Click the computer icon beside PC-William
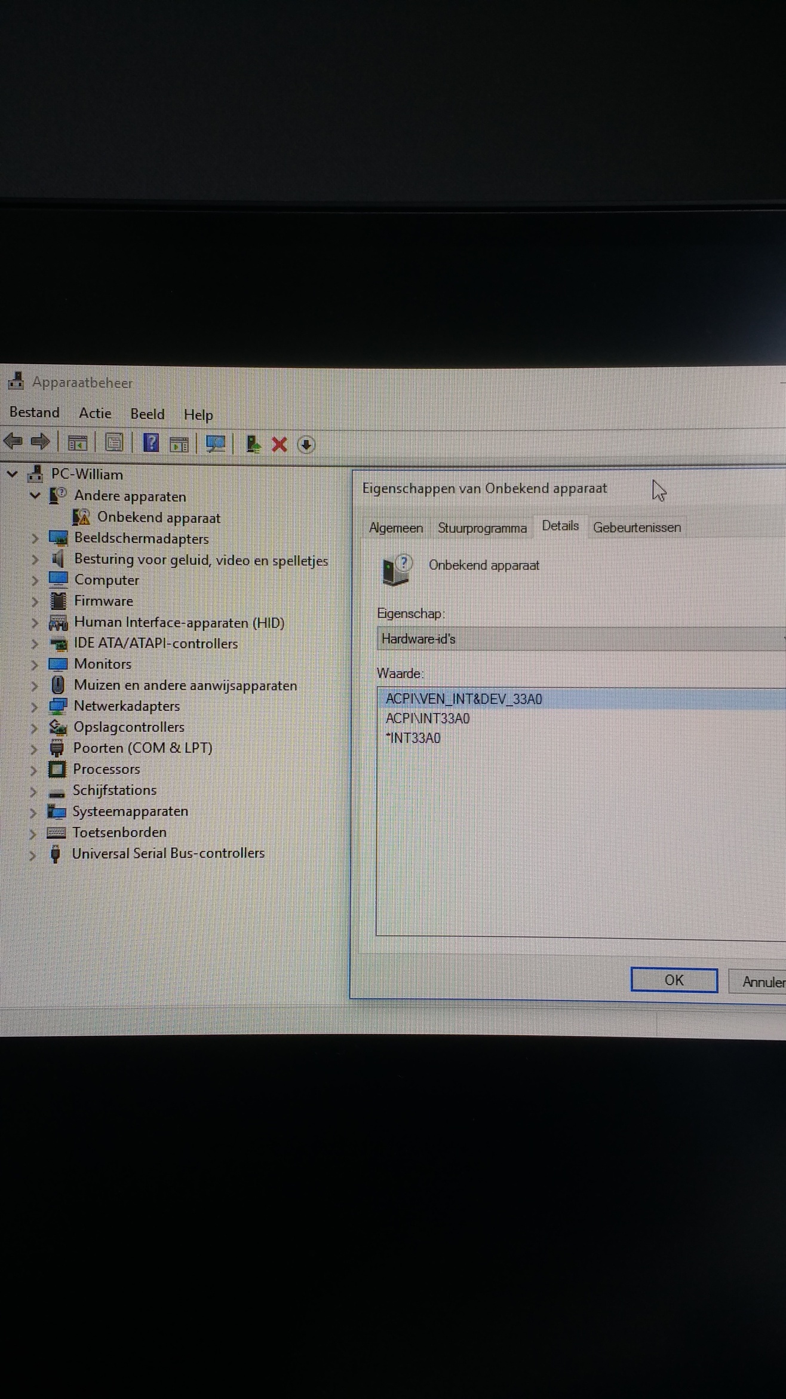Image resolution: width=786 pixels, height=1399 pixels. click(35, 474)
